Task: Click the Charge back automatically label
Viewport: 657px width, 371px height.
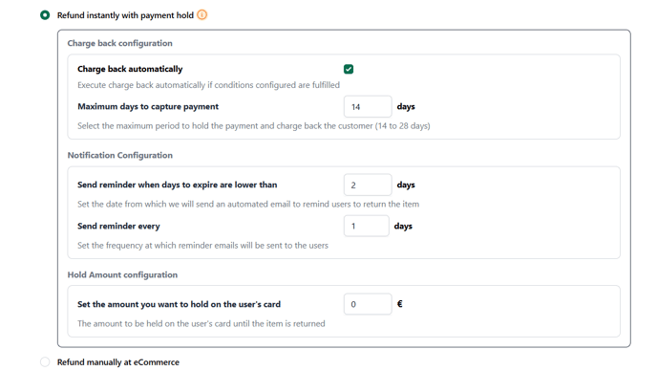Action: [130, 69]
